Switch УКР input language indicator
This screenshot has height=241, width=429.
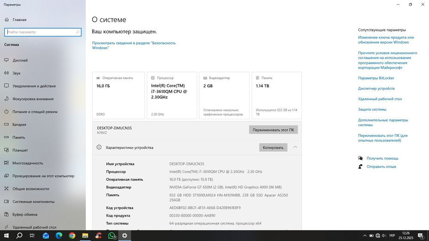(392, 235)
